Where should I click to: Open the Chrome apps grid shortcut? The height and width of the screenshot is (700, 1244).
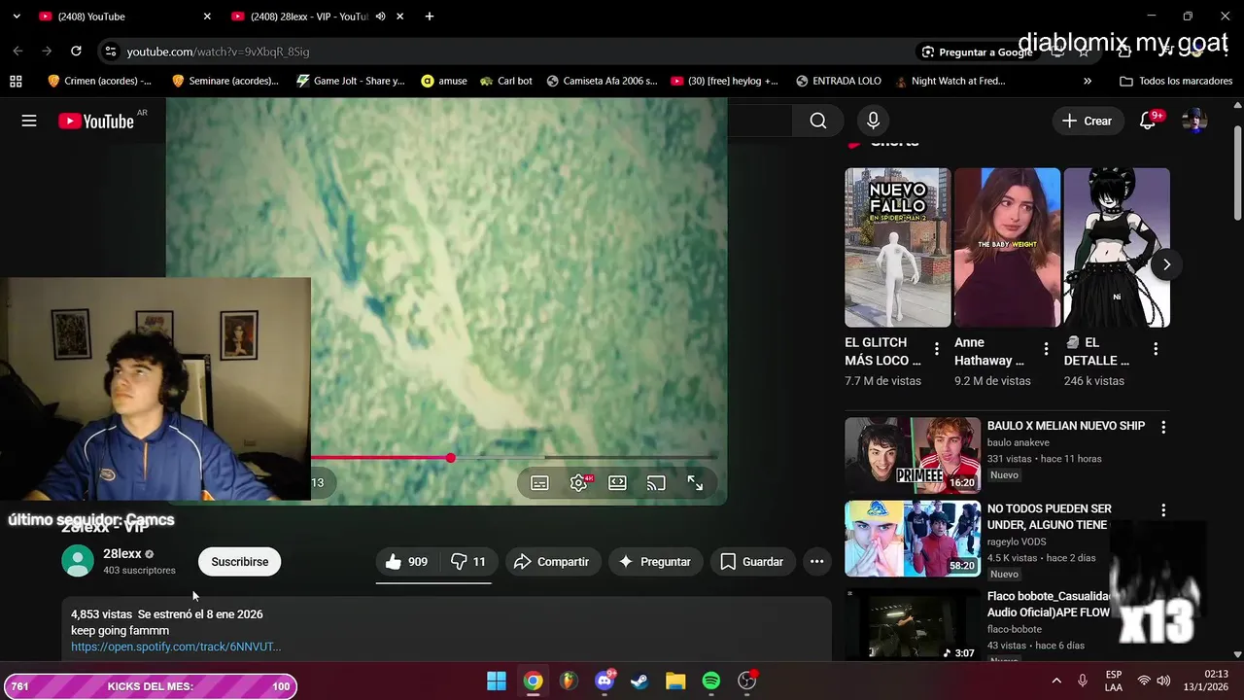[x=16, y=81]
